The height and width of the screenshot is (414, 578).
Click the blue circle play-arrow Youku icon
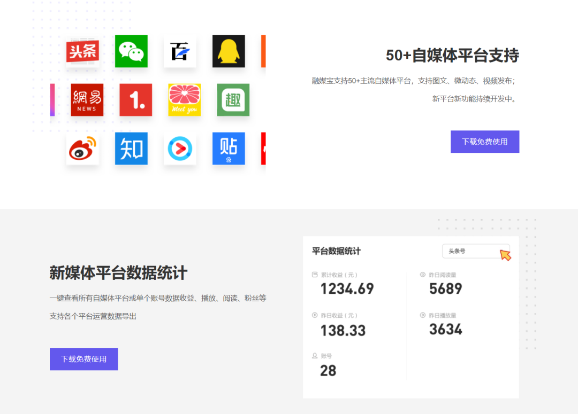pos(180,149)
